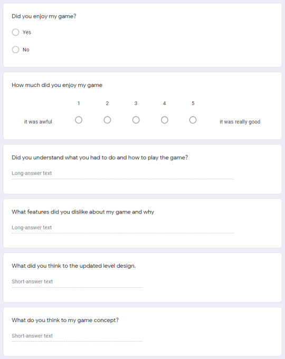This screenshot has height=359, width=285.
Task: Select the No radio option
Action: point(16,50)
